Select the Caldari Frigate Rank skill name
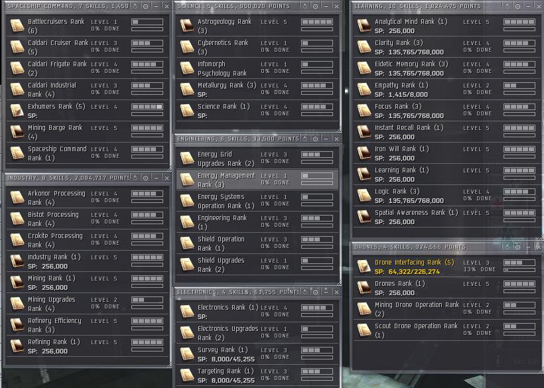Image resolution: width=544 pixels, height=388 pixels. click(x=57, y=68)
